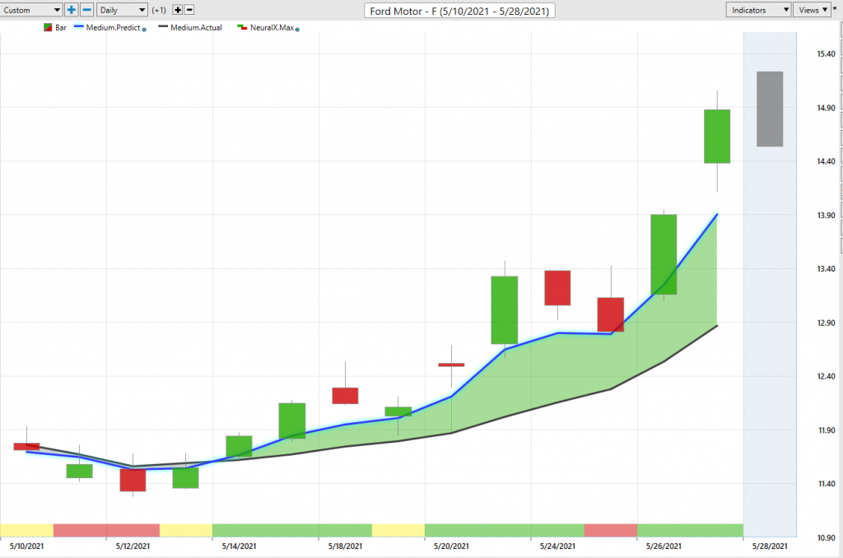The image size is (843, 558).
Task: Click the 11.40 price axis label
Action: (x=826, y=484)
